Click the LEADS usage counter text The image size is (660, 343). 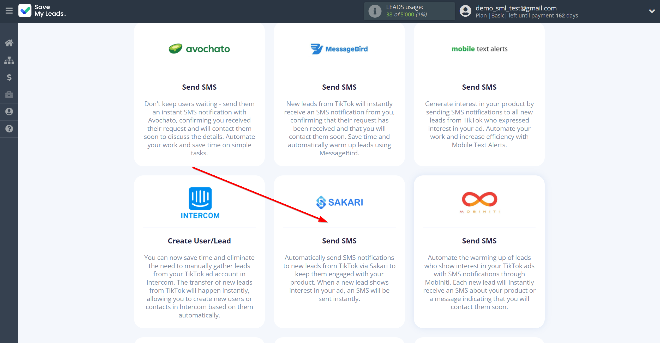click(x=406, y=15)
